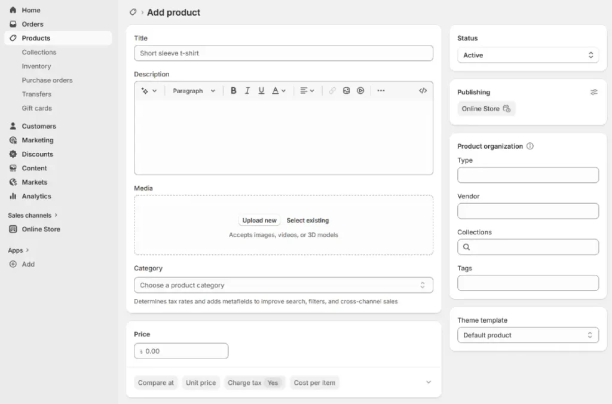Open Inventory from the sidebar

pyautogui.click(x=36, y=66)
